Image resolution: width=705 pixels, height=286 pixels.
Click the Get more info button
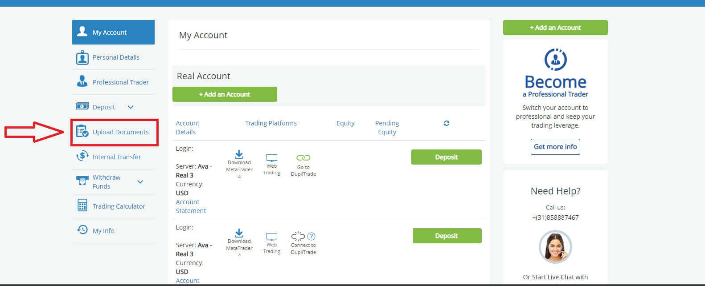pos(555,147)
